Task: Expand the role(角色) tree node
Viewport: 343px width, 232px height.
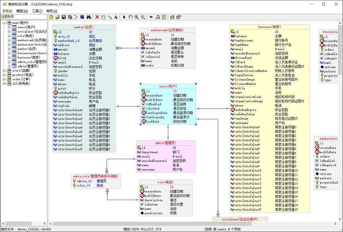Action: (x=9, y=36)
